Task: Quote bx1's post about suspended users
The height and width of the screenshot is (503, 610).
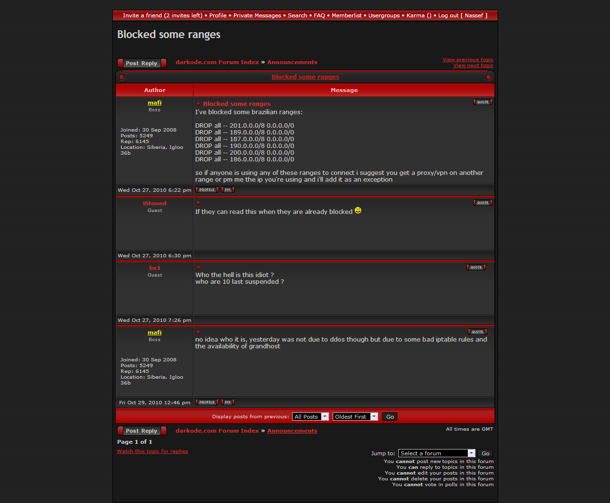Action: [x=476, y=267]
